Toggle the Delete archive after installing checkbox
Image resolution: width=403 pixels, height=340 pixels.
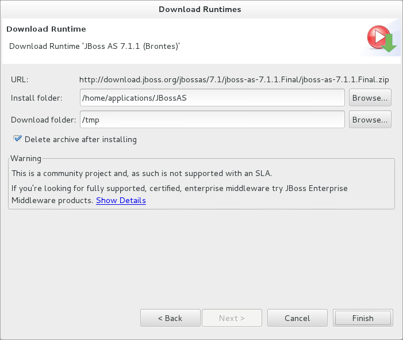(18, 139)
